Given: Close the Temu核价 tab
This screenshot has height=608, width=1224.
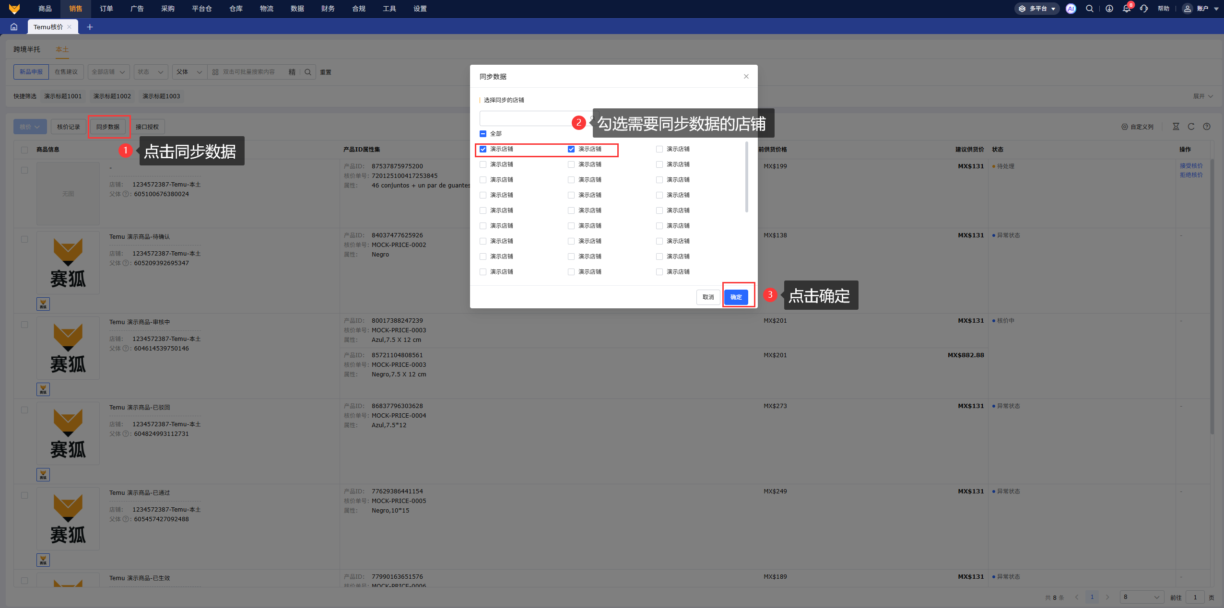Looking at the screenshot, I should (x=70, y=27).
